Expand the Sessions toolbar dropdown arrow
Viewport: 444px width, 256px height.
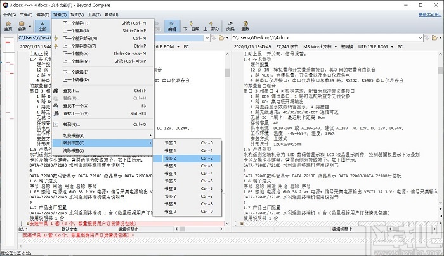pyautogui.click(x=30, y=27)
